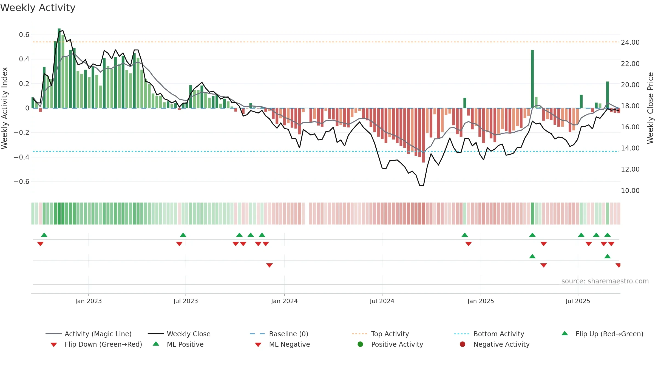Toggle the Baseline (0) legend entry

(x=279, y=334)
